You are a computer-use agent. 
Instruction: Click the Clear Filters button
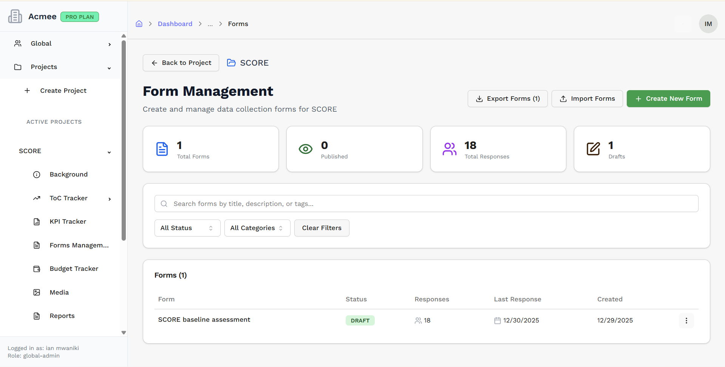pos(322,228)
